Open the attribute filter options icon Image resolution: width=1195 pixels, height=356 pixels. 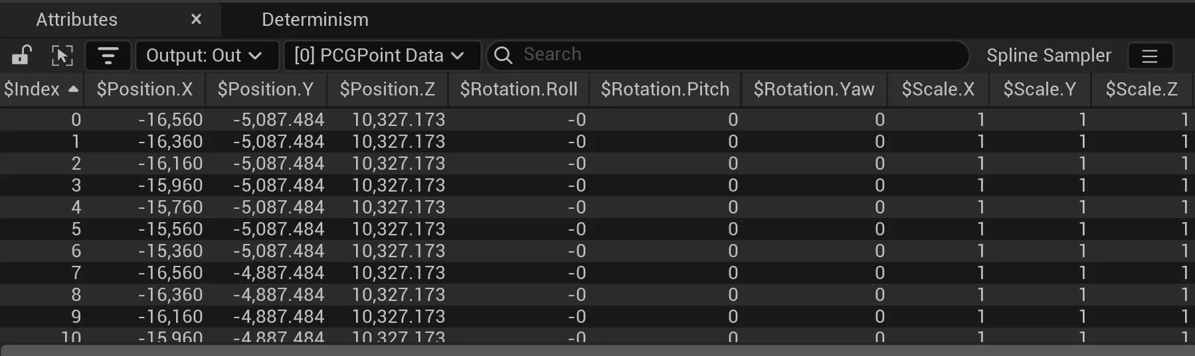coord(108,55)
